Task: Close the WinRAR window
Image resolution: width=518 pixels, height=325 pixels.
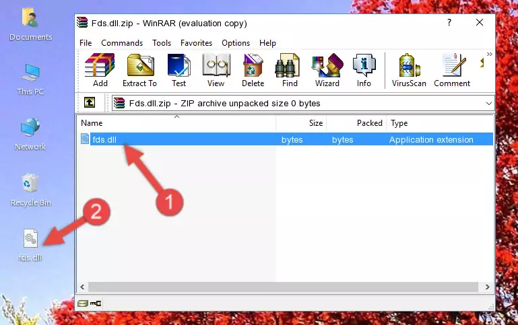Action: [480, 22]
